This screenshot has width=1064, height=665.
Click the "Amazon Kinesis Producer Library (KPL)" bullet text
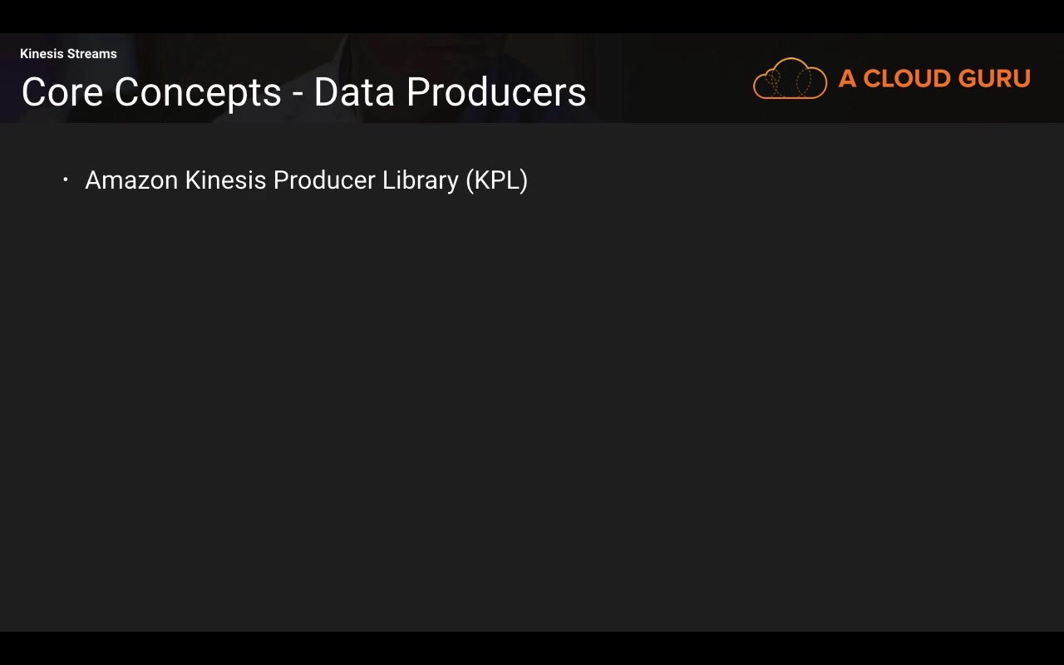(306, 180)
